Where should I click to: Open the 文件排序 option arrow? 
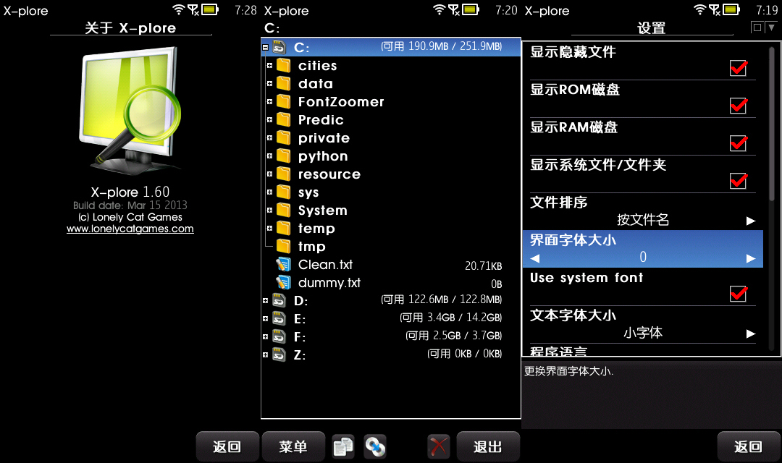click(x=751, y=221)
